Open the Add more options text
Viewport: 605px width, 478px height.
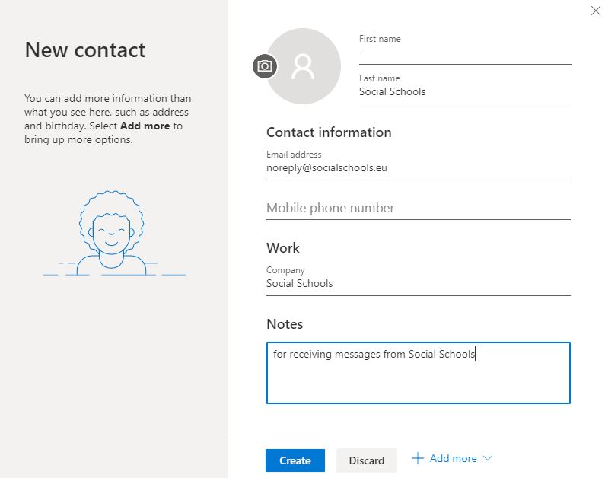click(453, 458)
